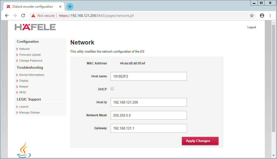The width and height of the screenshot is (277, 159).
Task: Click the Java logo at the bottom
Action: click(x=24, y=150)
